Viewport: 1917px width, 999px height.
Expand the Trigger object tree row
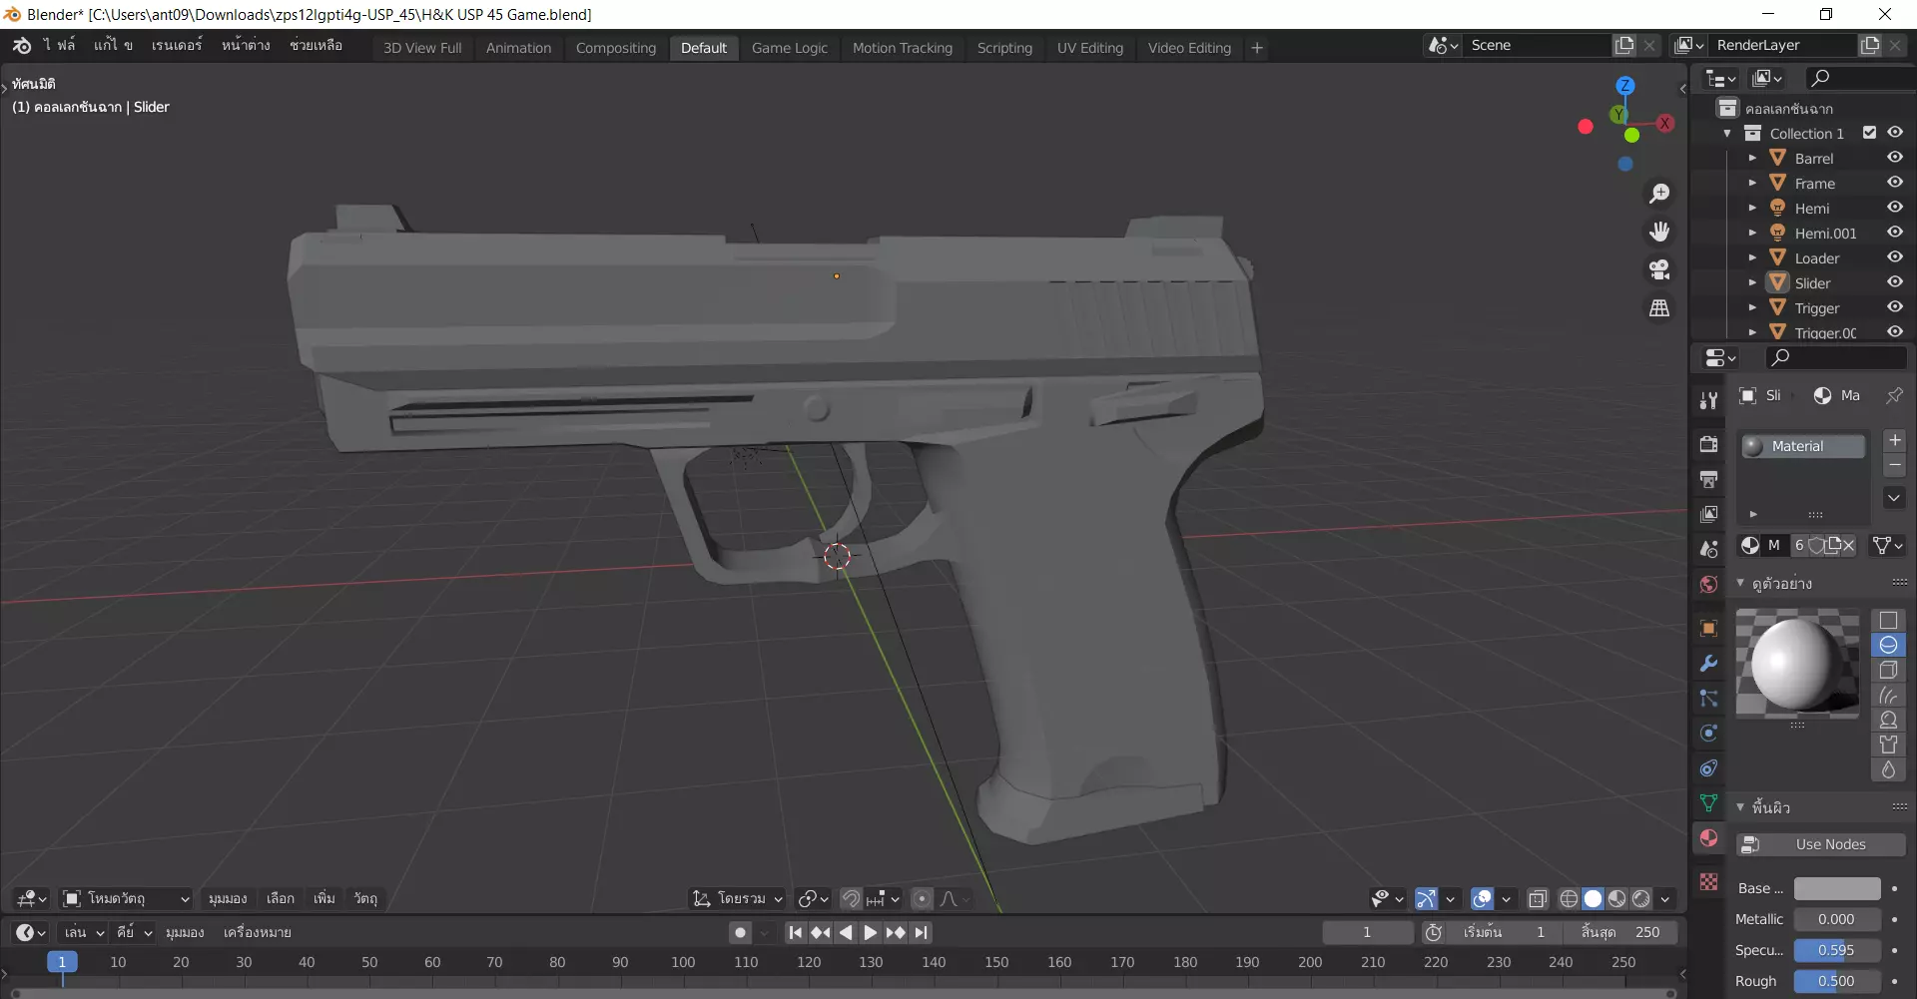click(x=1752, y=307)
